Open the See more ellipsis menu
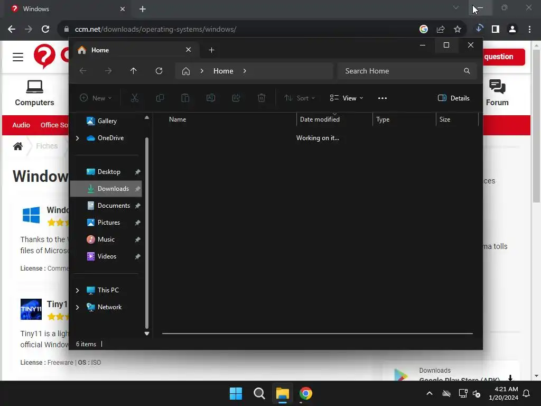The width and height of the screenshot is (541, 406). tap(383, 98)
